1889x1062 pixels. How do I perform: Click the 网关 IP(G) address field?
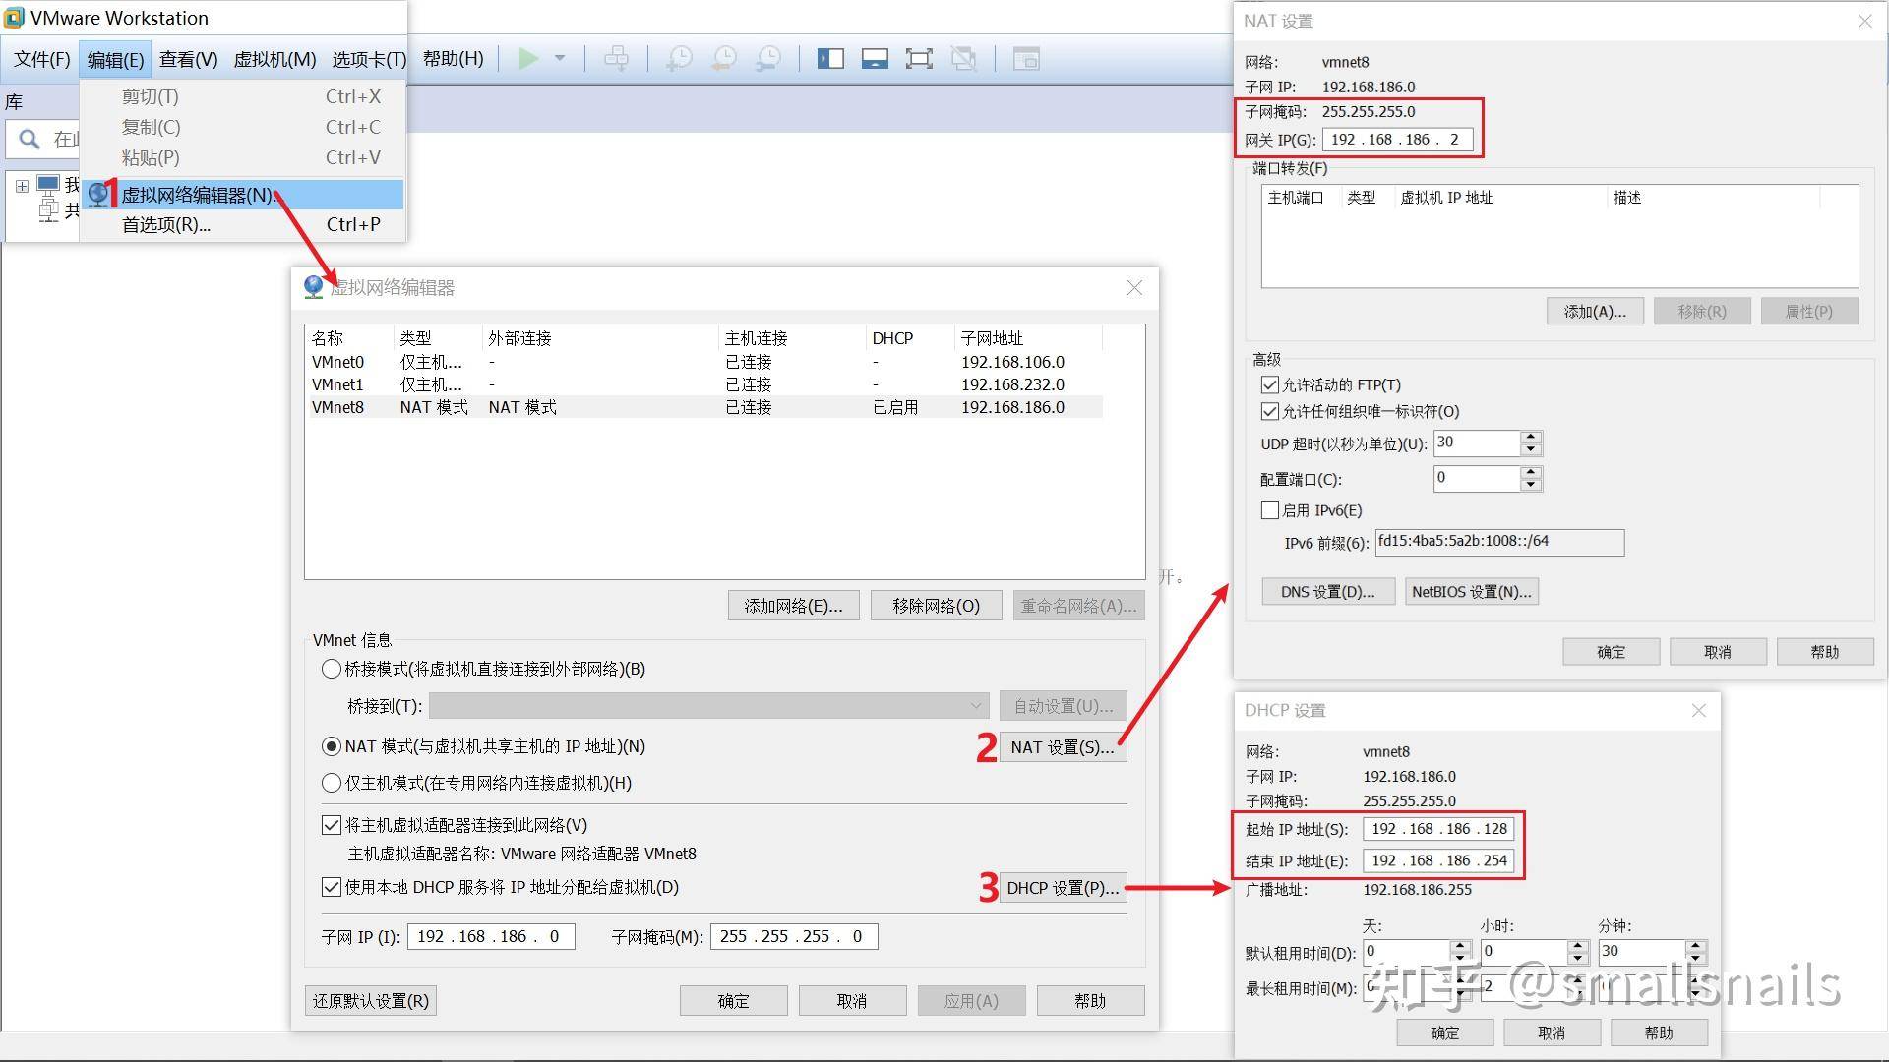click(x=1397, y=140)
